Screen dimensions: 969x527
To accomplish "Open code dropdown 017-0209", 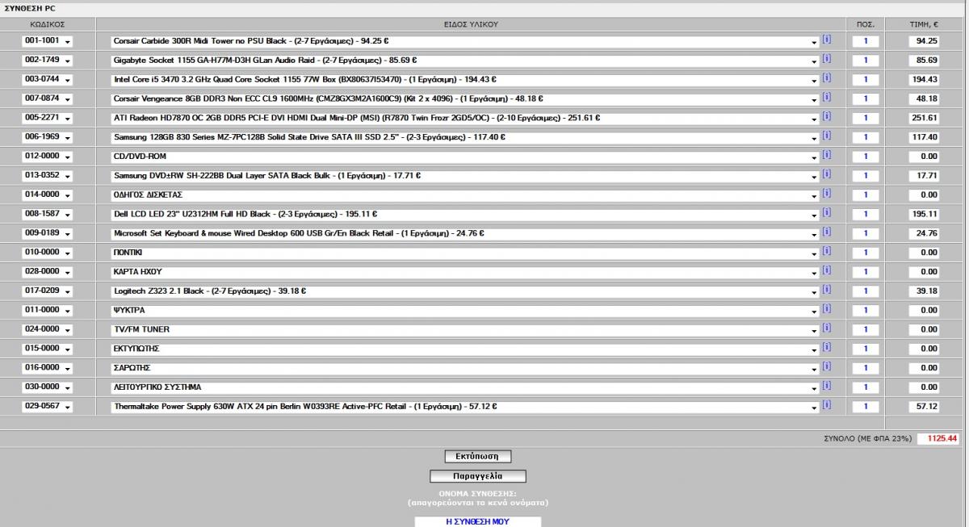I will pos(48,291).
